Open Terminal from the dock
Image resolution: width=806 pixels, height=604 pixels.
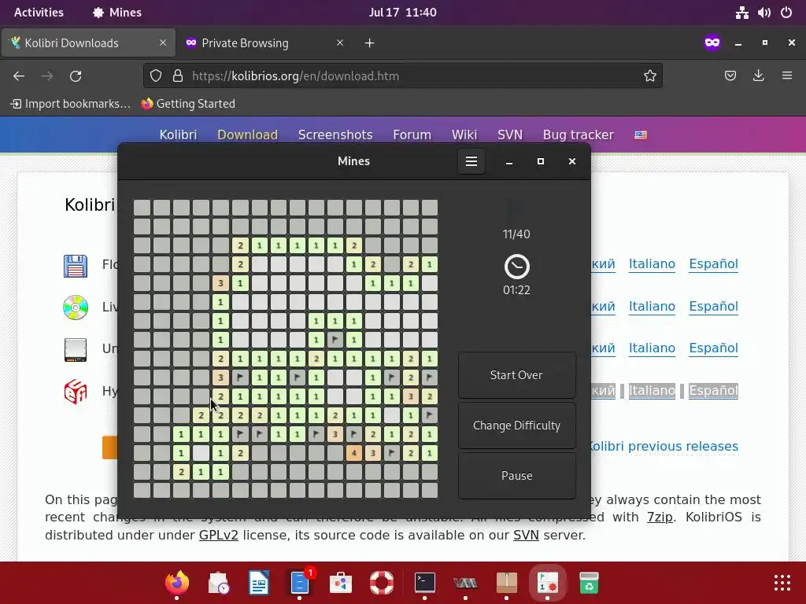424,583
